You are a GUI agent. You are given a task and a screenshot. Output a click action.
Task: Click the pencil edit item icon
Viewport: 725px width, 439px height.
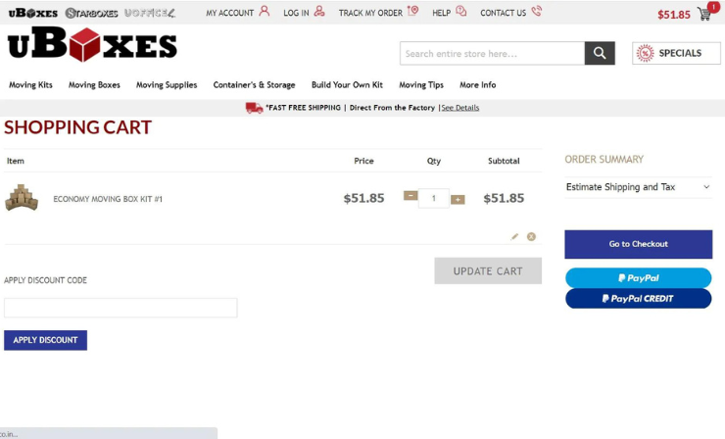click(x=514, y=236)
